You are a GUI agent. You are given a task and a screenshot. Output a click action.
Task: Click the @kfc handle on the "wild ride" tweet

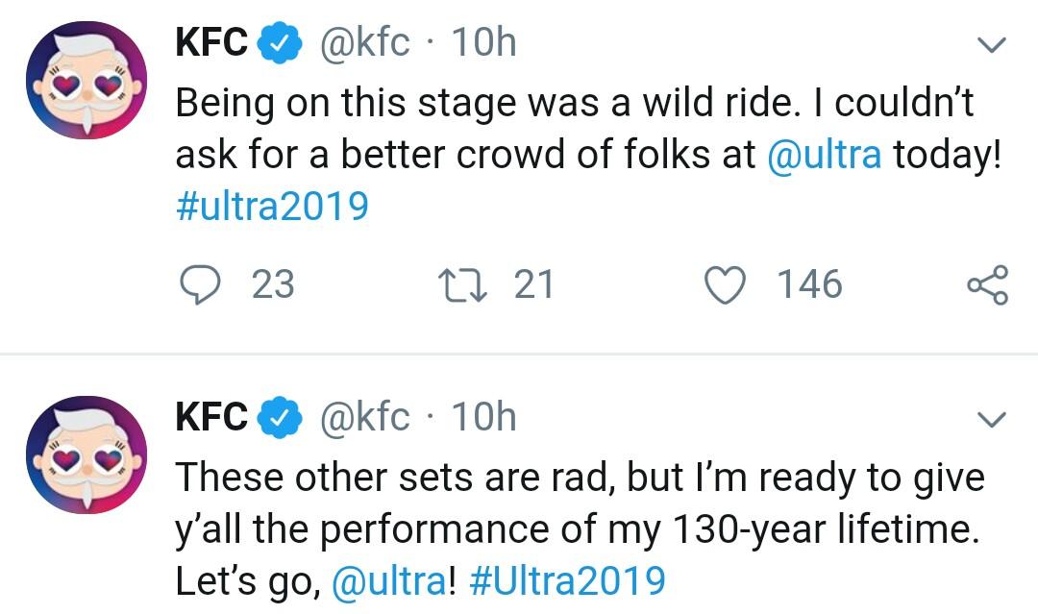point(364,42)
